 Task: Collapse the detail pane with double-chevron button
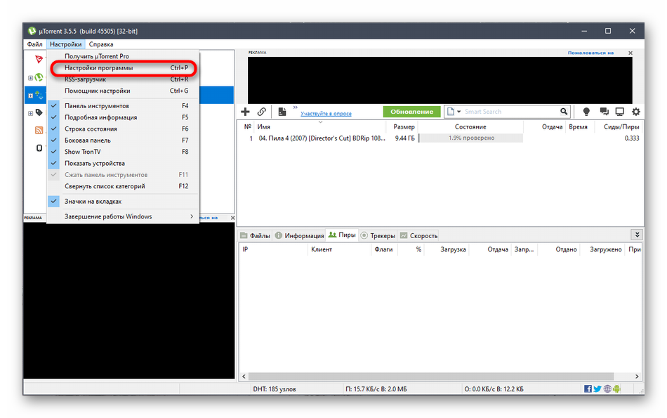click(x=637, y=235)
